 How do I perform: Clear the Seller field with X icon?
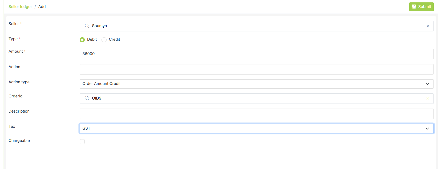pyautogui.click(x=428, y=26)
